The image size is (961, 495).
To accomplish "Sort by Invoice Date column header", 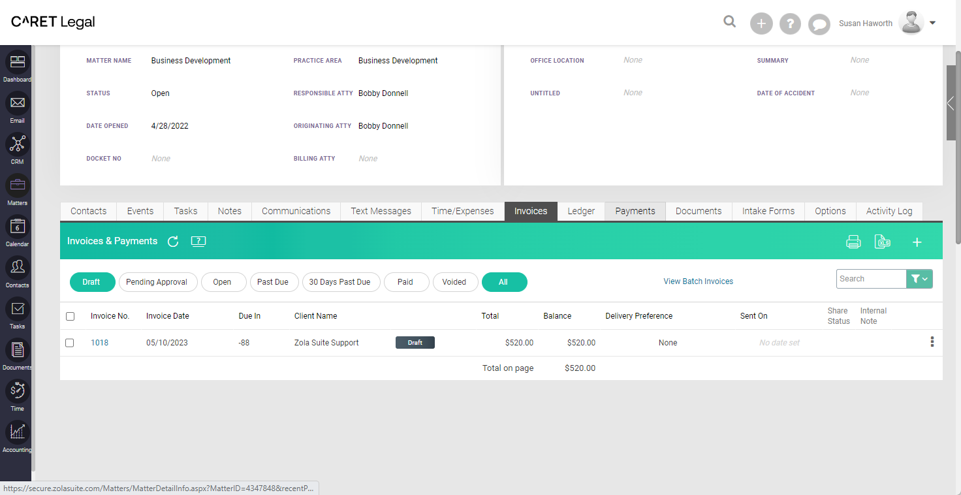I will [168, 316].
